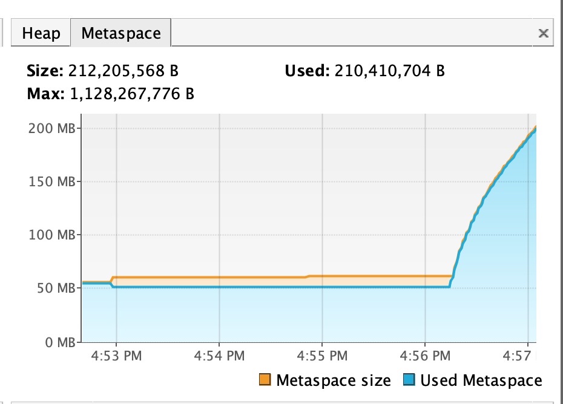Click the 100 MB y-axis label
This screenshot has width=563, height=404.
pyautogui.click(x=51, y=235)
